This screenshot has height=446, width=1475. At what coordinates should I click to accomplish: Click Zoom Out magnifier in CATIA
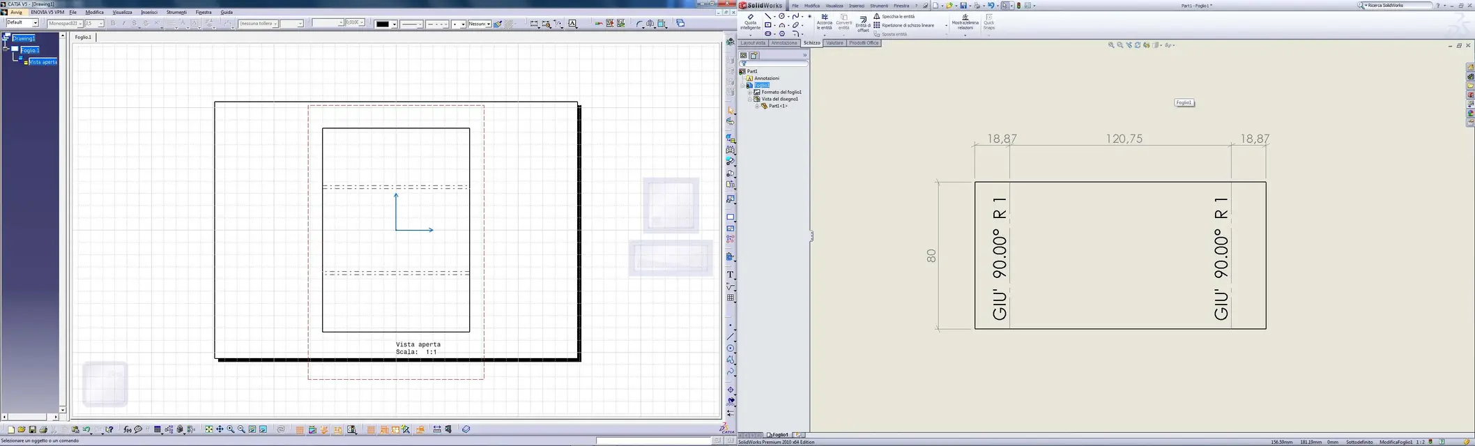click(241, 429)
